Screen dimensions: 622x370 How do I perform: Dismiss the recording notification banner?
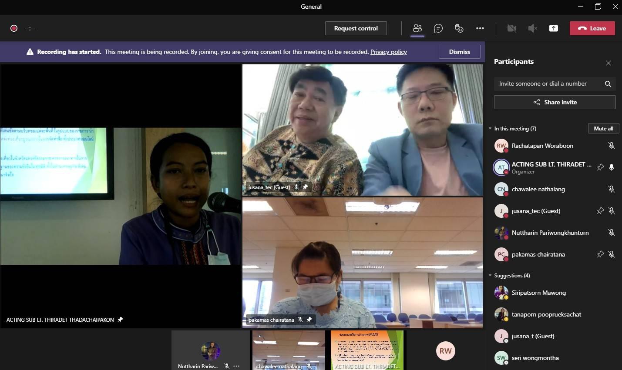(x=460, y=52)
